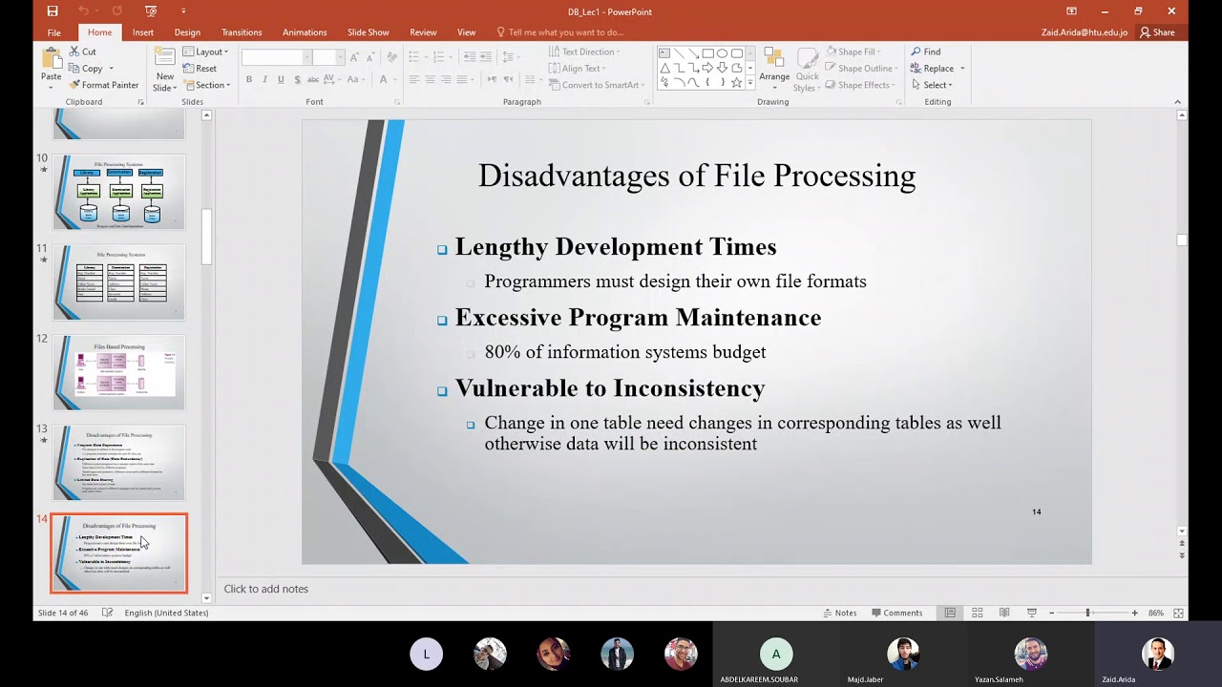Click Format Painter
1222x687 pixels.
click(x=103, y=85)
